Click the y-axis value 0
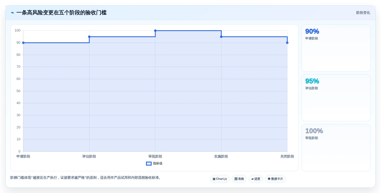Screen dimensions: 381x193 click(19, 151)
